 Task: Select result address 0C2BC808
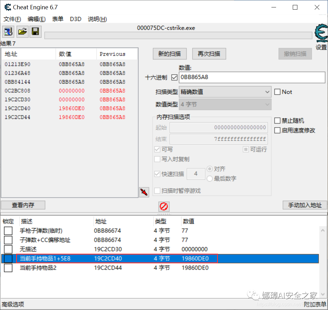coord(17,91)
